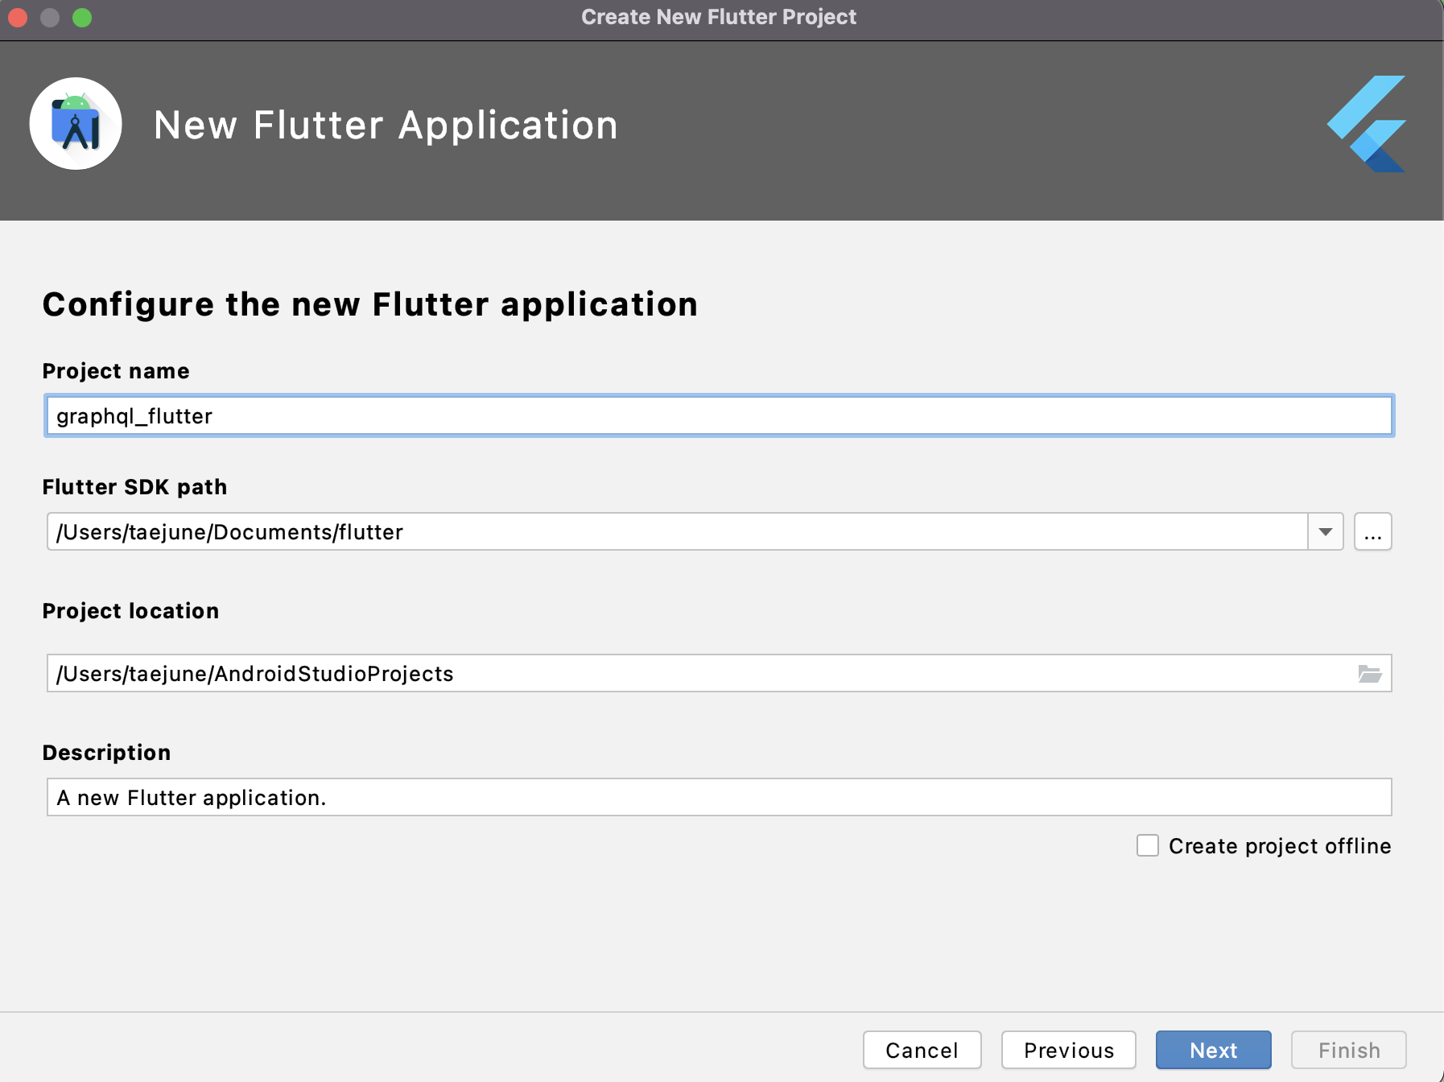The width and height of the screenshot is (1444, 1082).
Task: Close the window with the red button
Action: [x=18, y=18]
